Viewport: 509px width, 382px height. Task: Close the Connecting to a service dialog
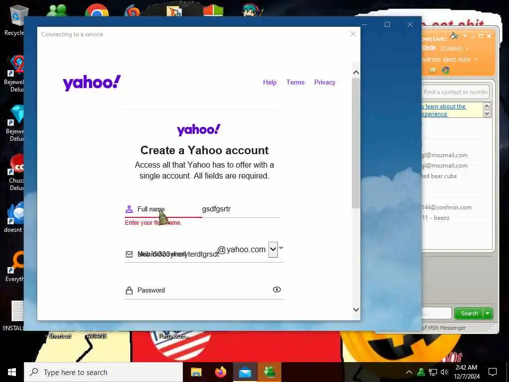click(x=353, y=34)
